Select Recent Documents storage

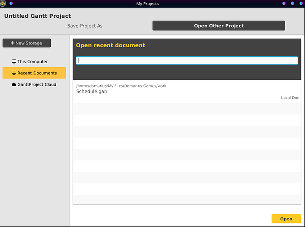[x=34, y=73]
